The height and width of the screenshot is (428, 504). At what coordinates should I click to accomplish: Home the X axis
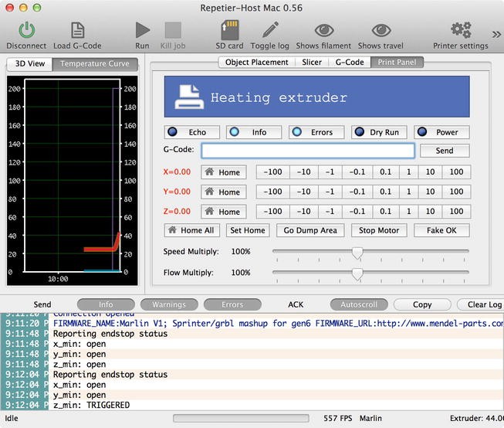(224, 172)
